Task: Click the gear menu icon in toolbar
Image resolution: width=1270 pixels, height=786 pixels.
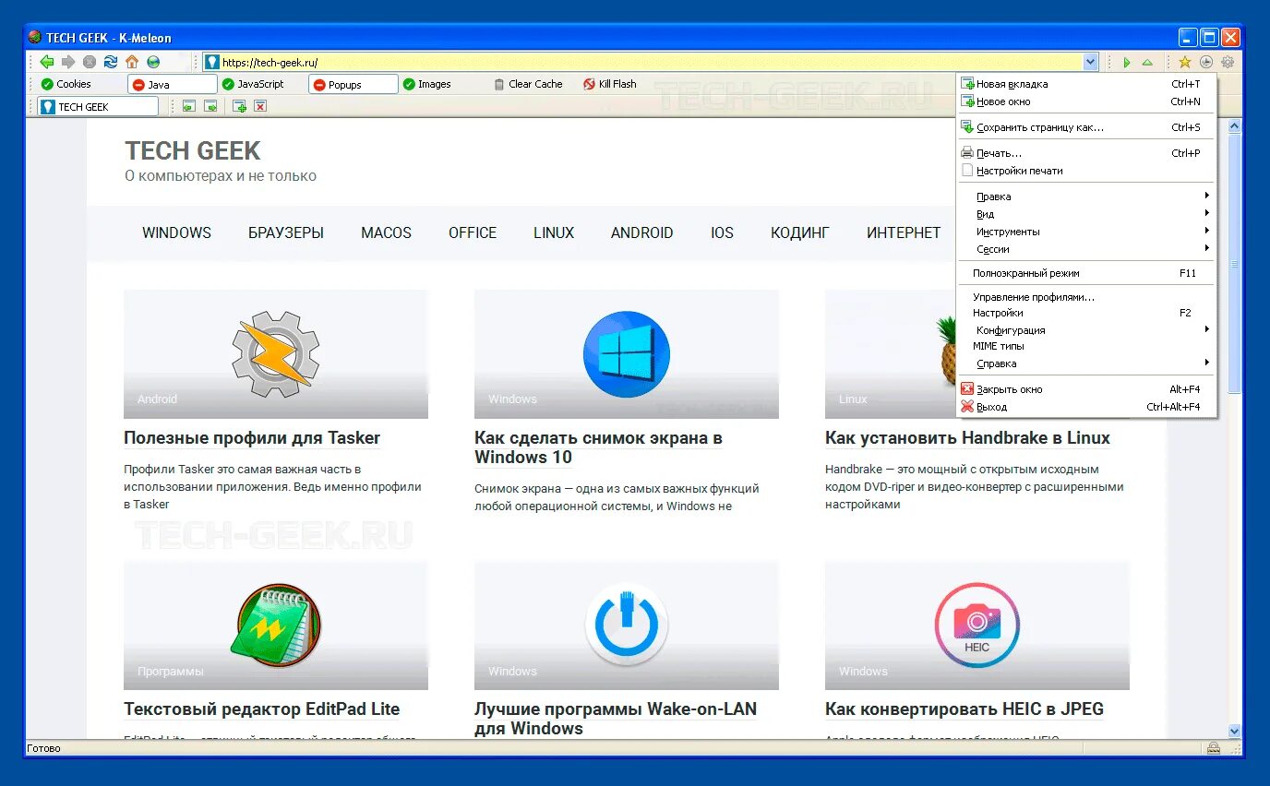Action: 1228,63
